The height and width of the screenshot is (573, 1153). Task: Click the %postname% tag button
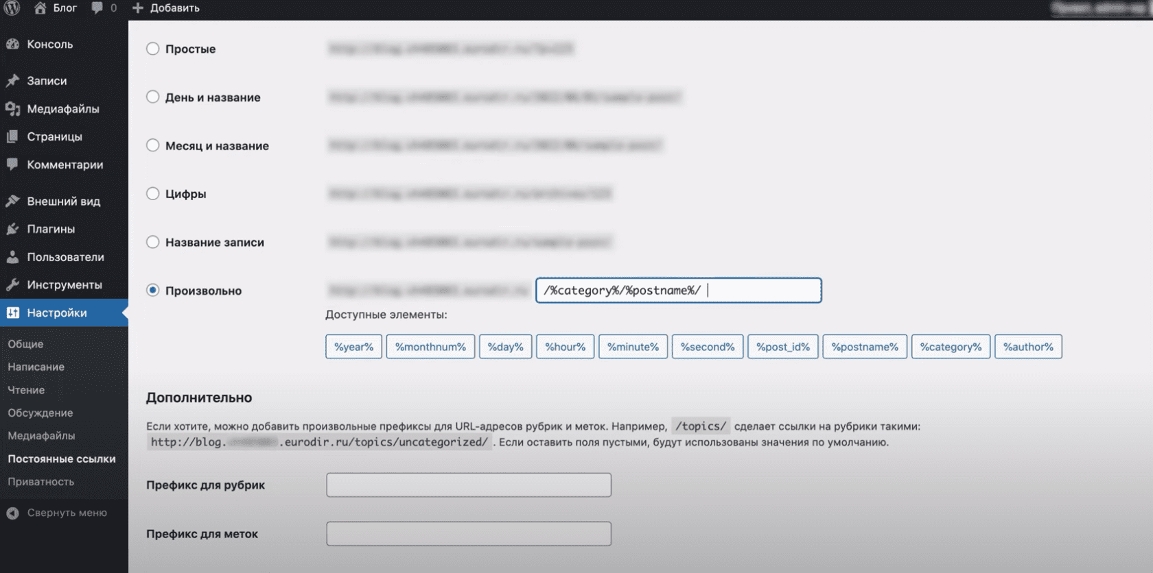(x=865, y=347)
